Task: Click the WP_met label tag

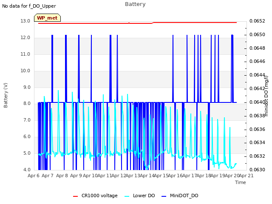Action: point(47,18)
